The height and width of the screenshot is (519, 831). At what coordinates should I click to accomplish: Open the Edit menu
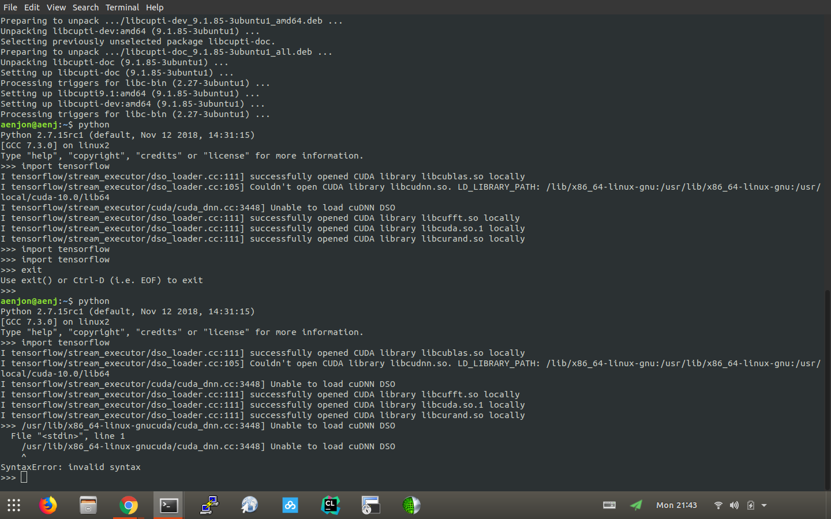(32, 7)
